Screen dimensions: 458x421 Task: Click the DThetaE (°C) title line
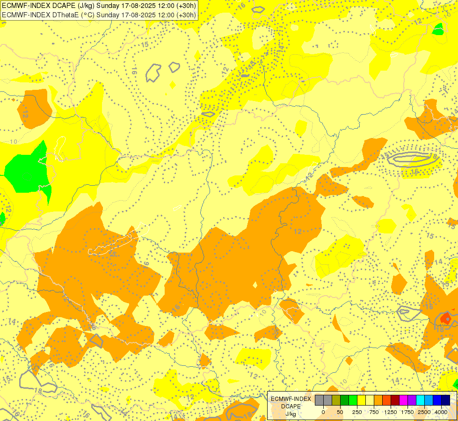[x=98, y=15]
